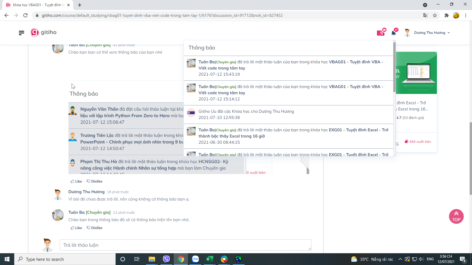Like the comment with the embedded screenshot

point(76,181)
